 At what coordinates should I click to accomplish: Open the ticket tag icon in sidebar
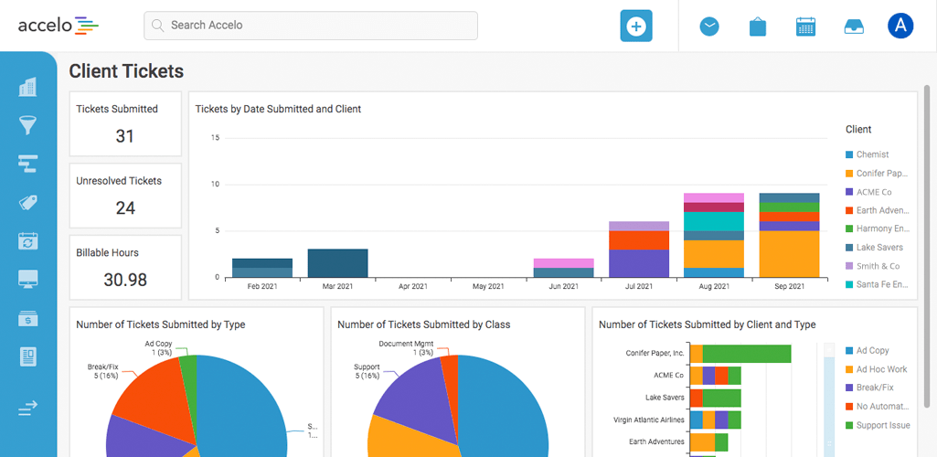tap(27, 203)
